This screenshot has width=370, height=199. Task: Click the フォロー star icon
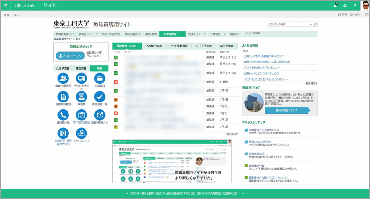click(x=351, y=15)
